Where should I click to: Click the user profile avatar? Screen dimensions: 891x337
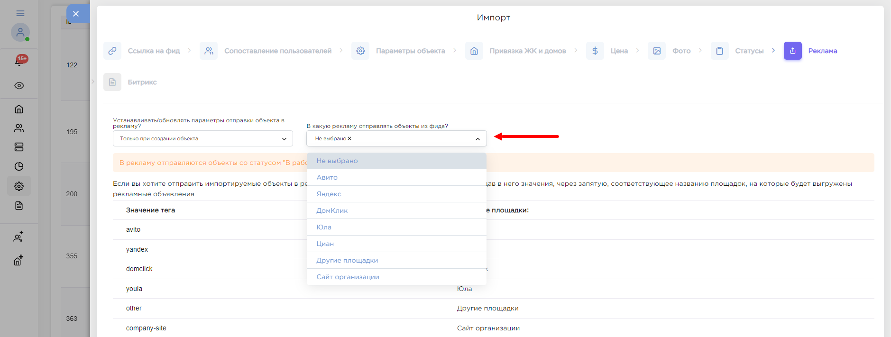click(x=20, y=32)
